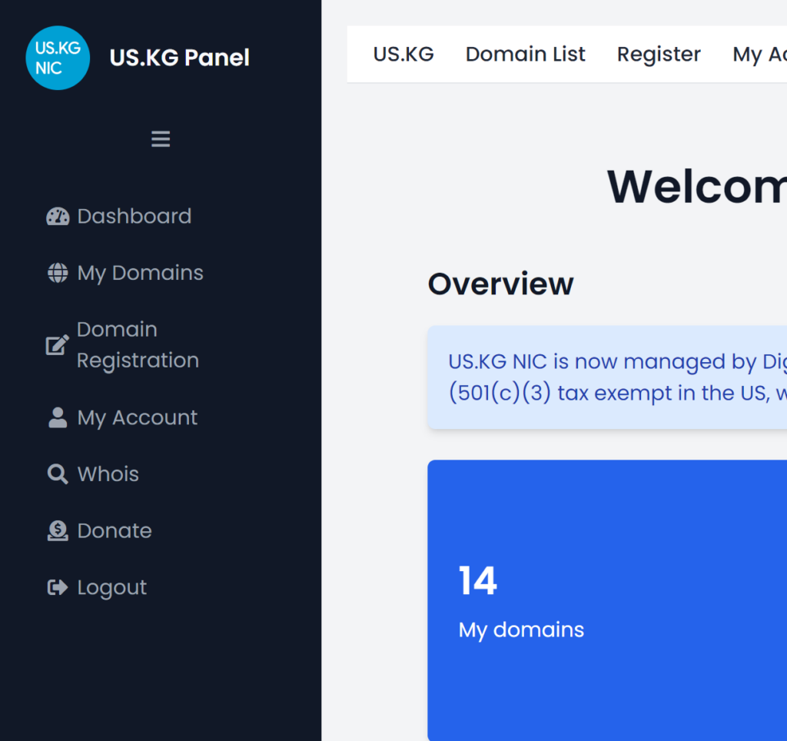Image resolution: width=787 pixels, height=741 pixels.
Task: Select US.KG in the top navigation
Action: click(x=403, y=55)
